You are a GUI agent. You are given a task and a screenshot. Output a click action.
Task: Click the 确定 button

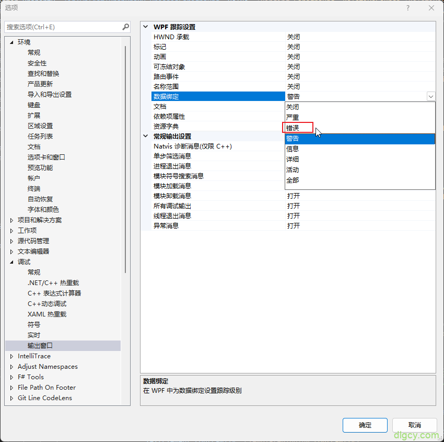coord(365,425)
